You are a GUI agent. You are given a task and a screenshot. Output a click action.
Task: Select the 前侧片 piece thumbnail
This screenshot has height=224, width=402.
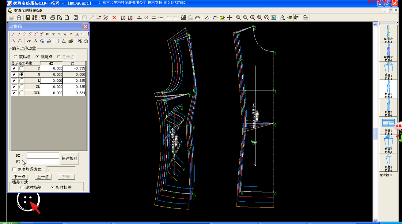tap(388, 52)
